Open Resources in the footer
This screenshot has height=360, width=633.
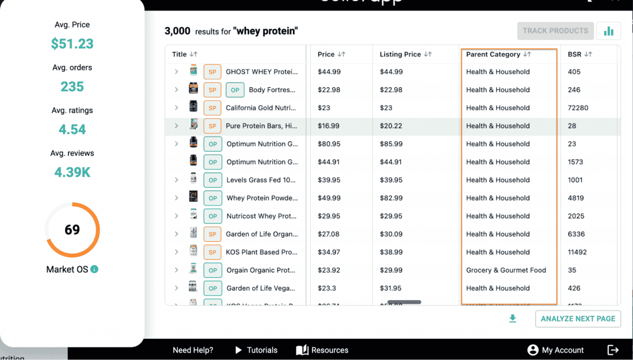point(322,350)
